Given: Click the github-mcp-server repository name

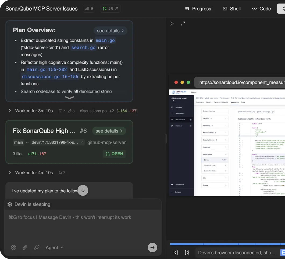Looking at the screenshot, I should [x=106, y=142].
